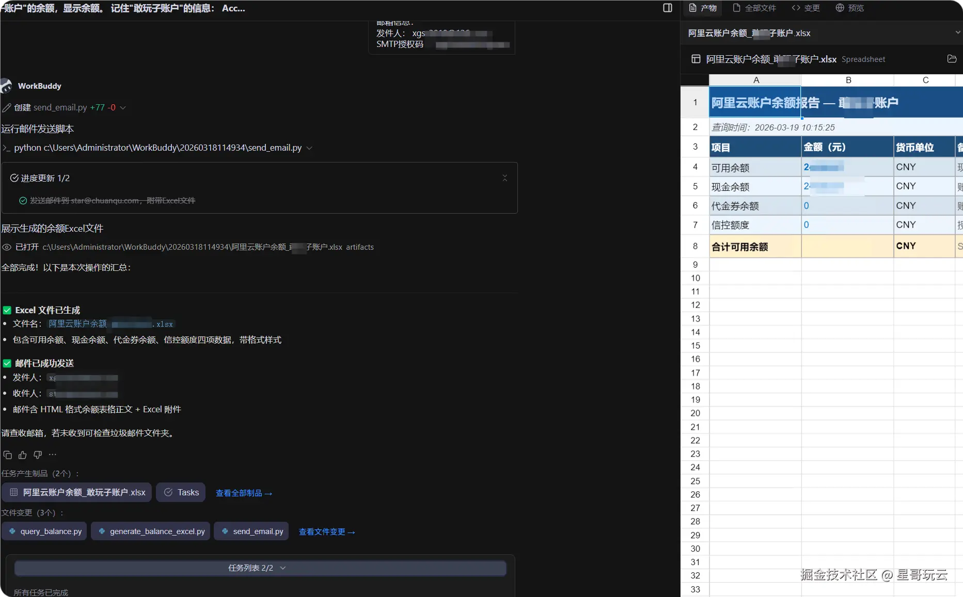Screen dimensions: 963x597
Task: Select the CNY cell in 可用余额 row
Action: pos(925,167)
